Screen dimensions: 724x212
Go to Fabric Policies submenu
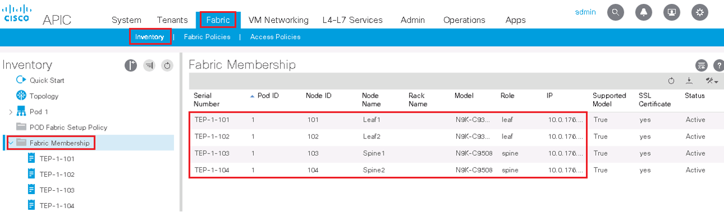click(x=207, y=37)
